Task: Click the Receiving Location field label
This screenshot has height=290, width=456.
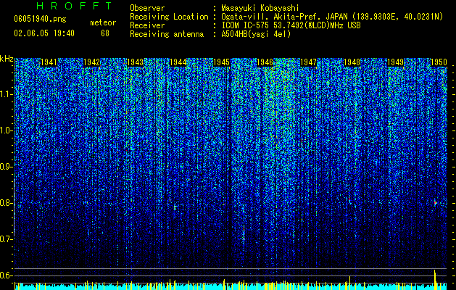Action: (x=169, y=17)
